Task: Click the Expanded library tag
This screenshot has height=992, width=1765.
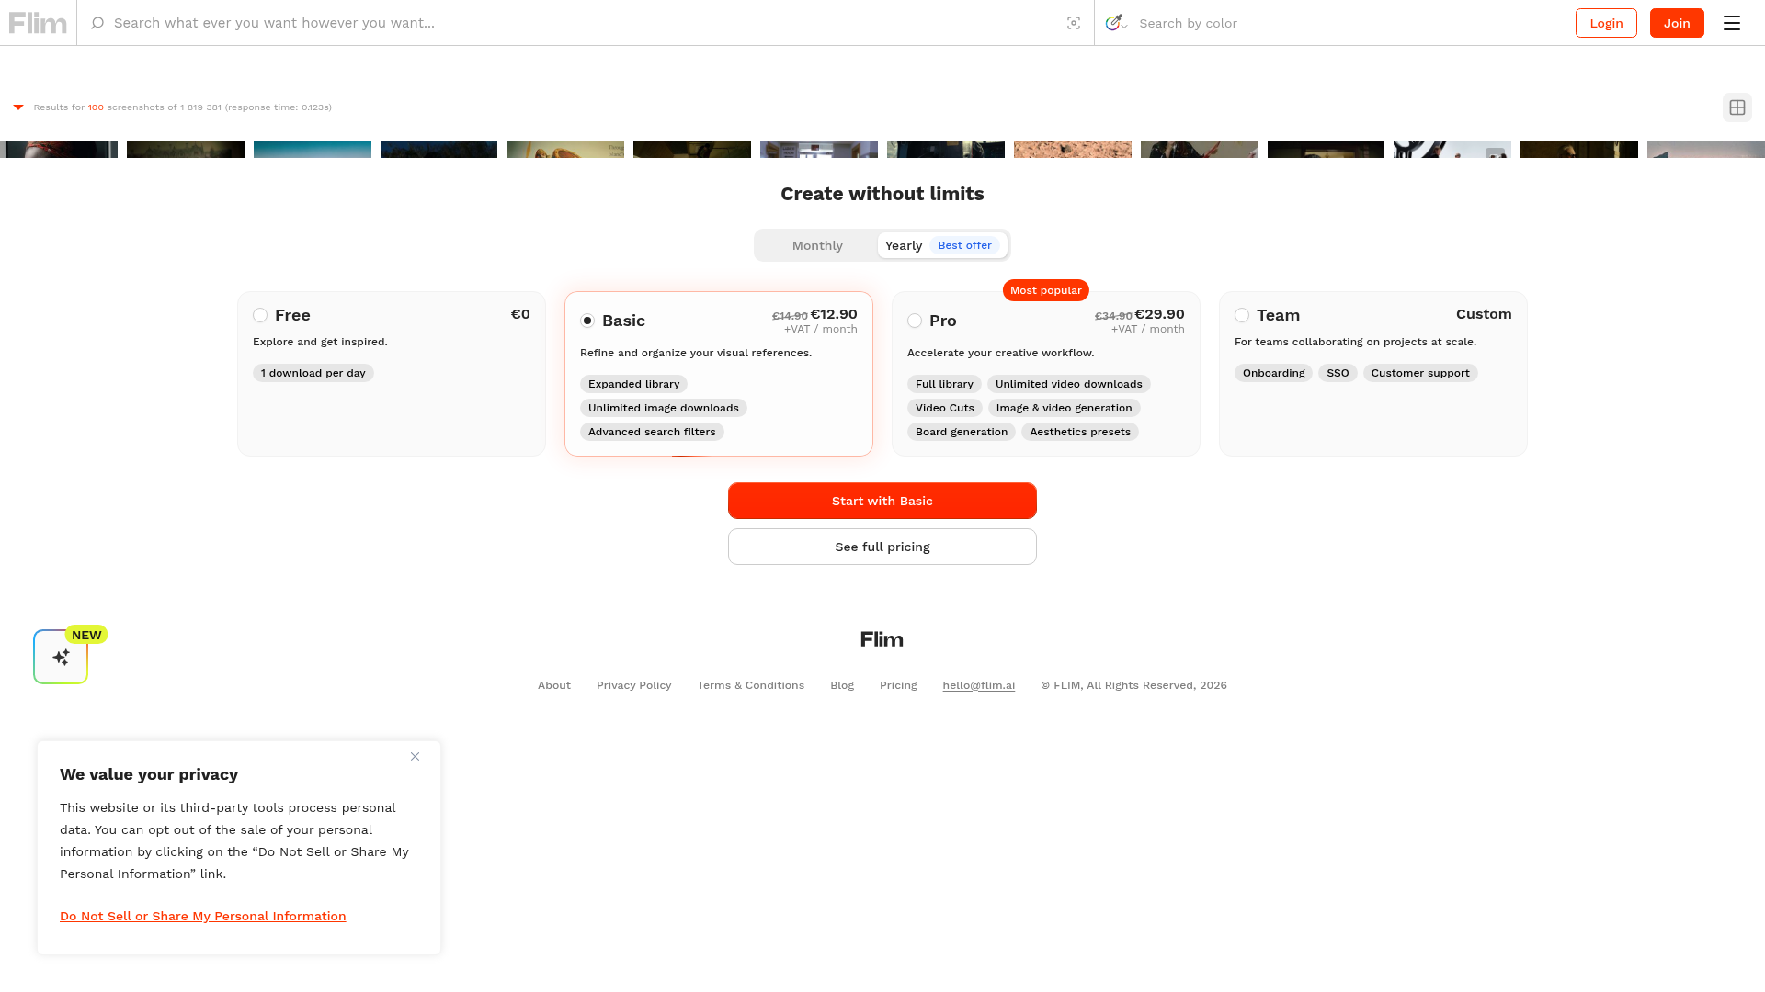Action: point(634,384)
